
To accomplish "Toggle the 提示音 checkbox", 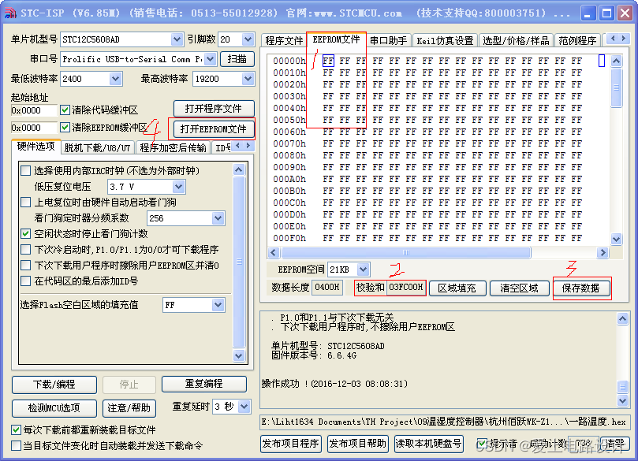I will click(482, 444).
